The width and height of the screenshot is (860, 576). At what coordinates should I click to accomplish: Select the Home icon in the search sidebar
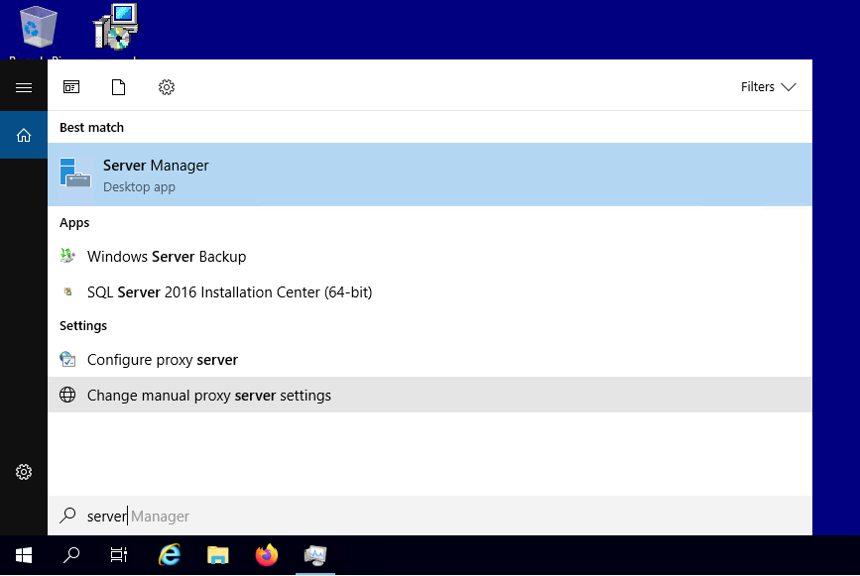(x=24, y=135)
